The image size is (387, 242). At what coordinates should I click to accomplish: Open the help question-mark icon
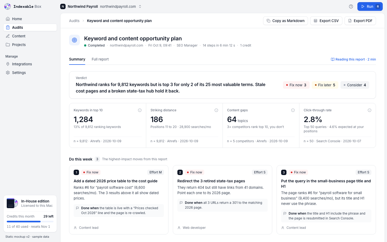[x=351, y=6]
